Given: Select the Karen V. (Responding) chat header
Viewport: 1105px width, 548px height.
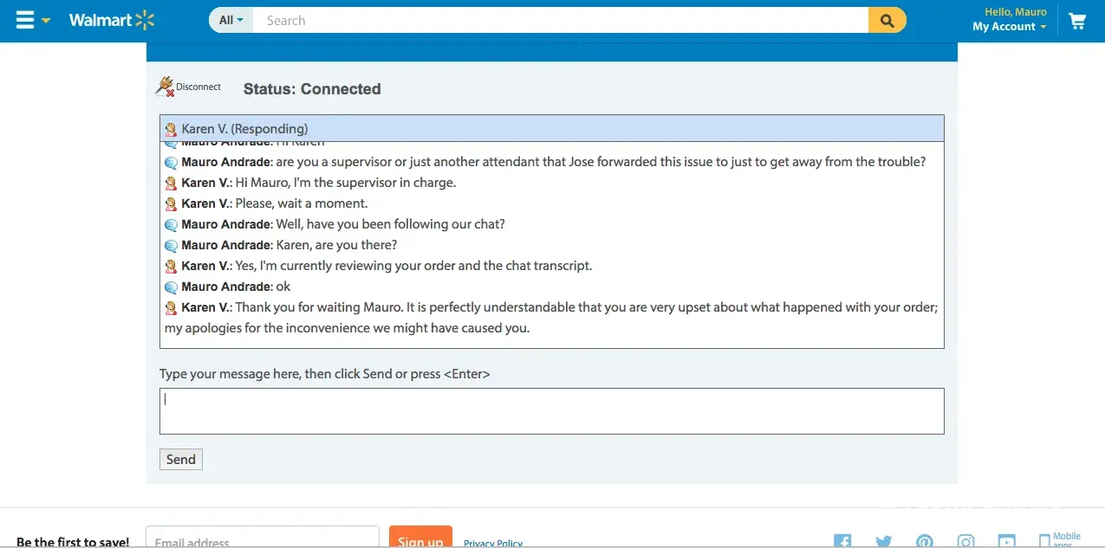Looking at the screenshot, I should [x=551, y=129].
